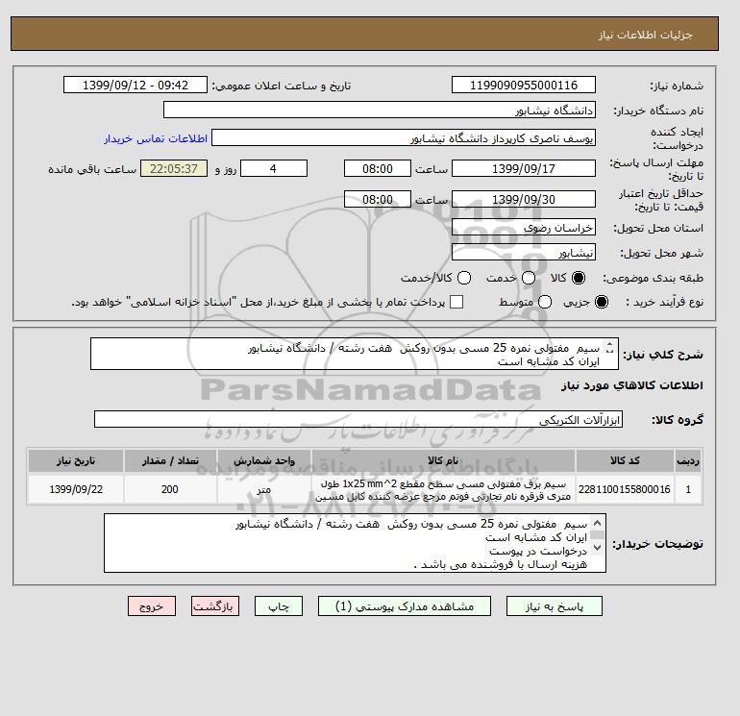The width and height of the screenshot is (740, 716).
Task: Open مشاهده مدارک پیوستی (1) button
Action: coord(405,606)
